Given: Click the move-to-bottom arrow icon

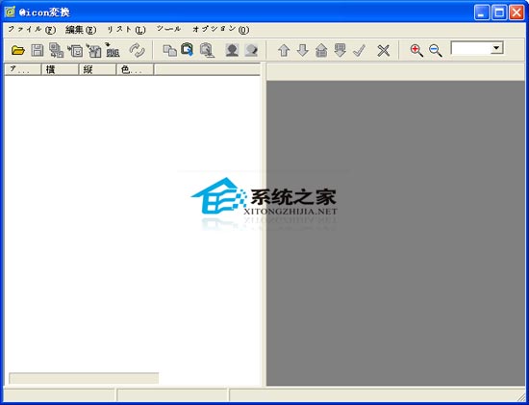Looking at the screenshot, I should pos(340,51).
